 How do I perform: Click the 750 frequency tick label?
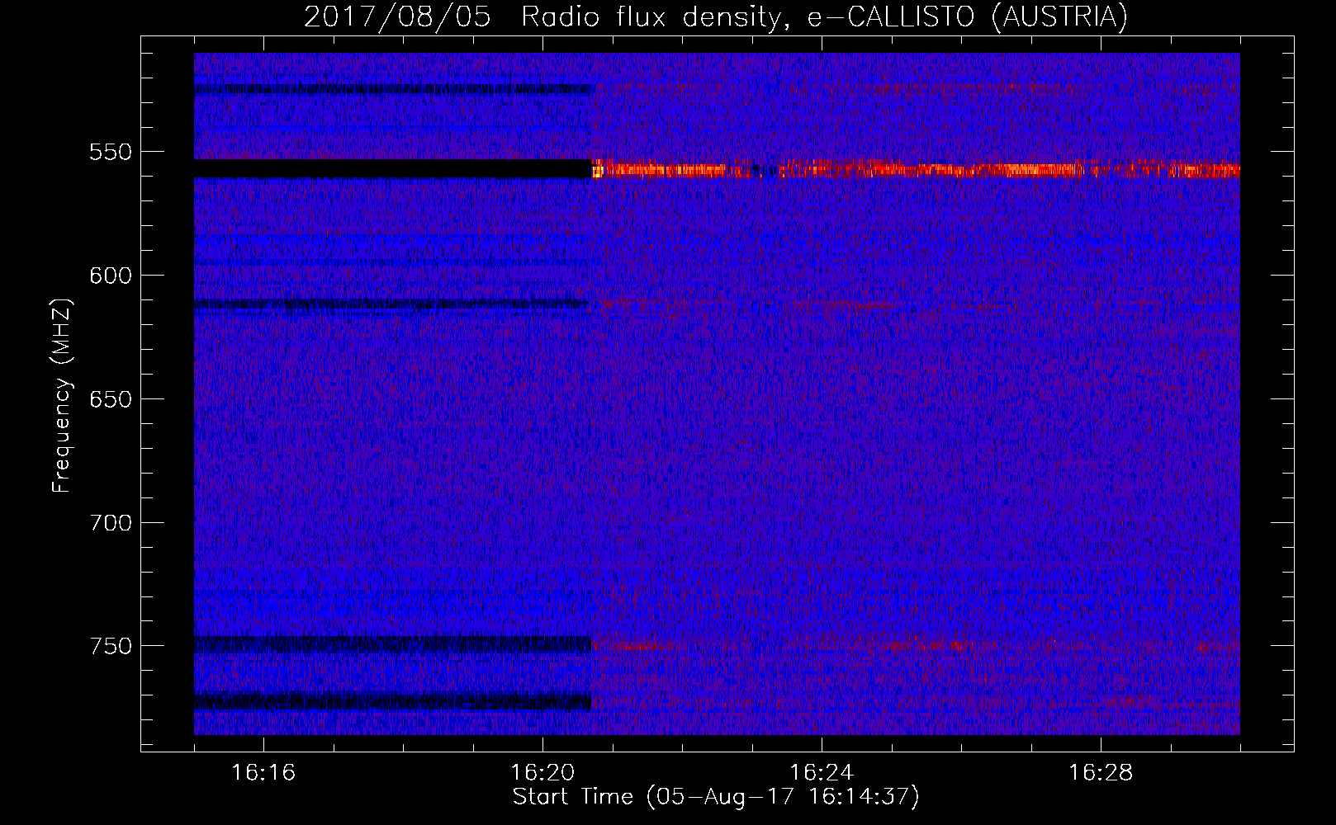[x=111, y=646]
